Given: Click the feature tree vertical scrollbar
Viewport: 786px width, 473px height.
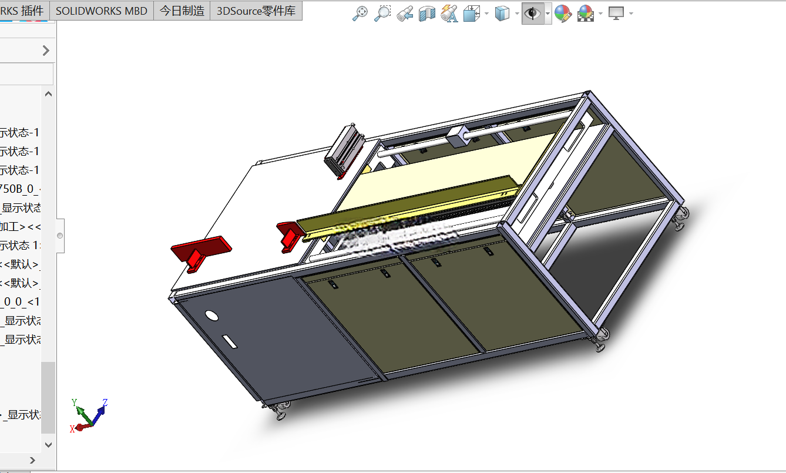Looking at the screenshot, I should 48,269.
